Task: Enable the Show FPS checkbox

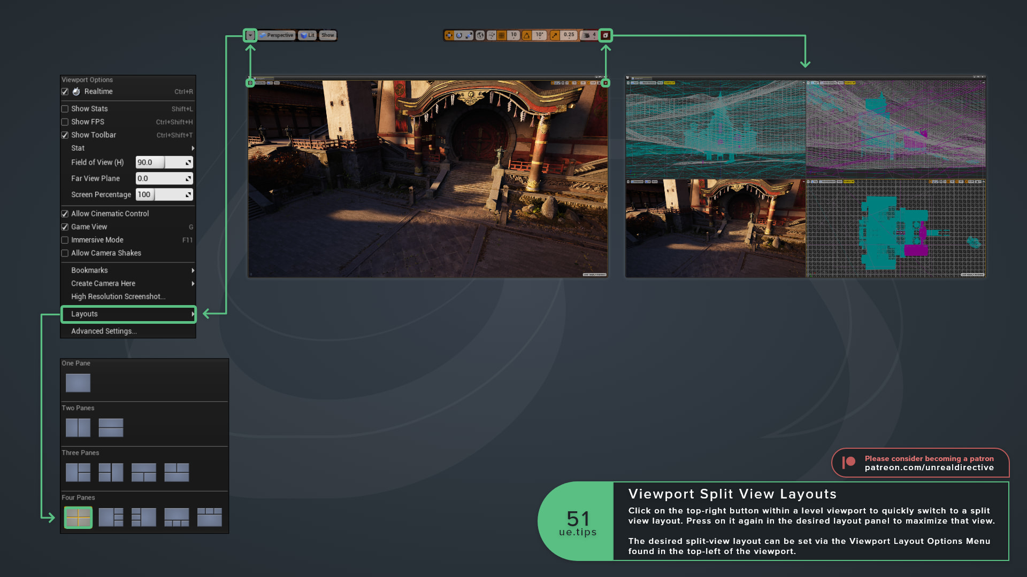Action: coord(65,122)
